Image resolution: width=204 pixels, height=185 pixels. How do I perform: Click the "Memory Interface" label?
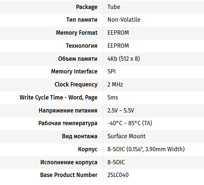(74, 71)
